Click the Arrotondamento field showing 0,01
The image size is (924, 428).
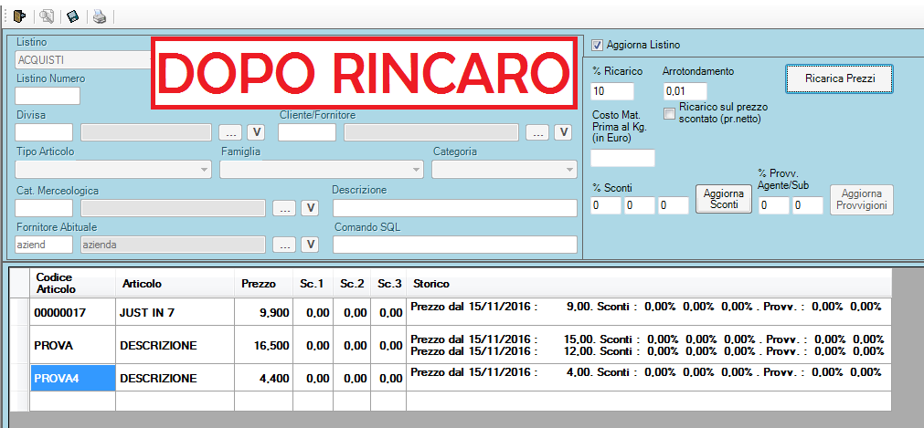pyautogui.click(x=685, y=91)
